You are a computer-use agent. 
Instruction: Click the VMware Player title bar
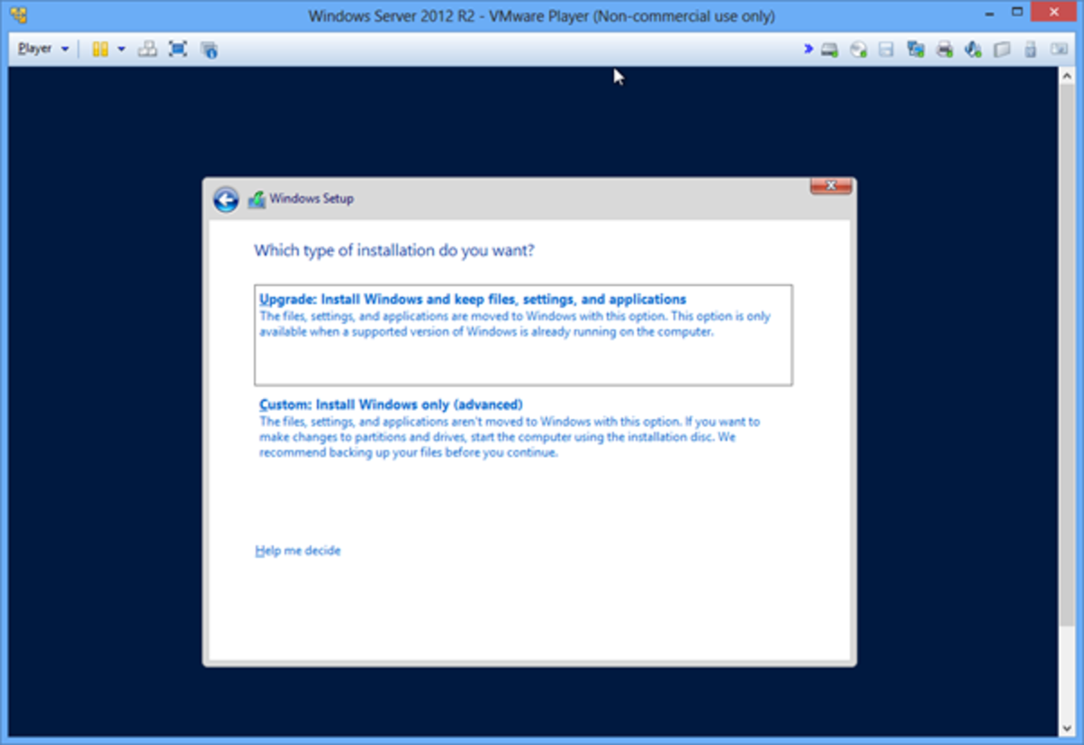point(542,15)
